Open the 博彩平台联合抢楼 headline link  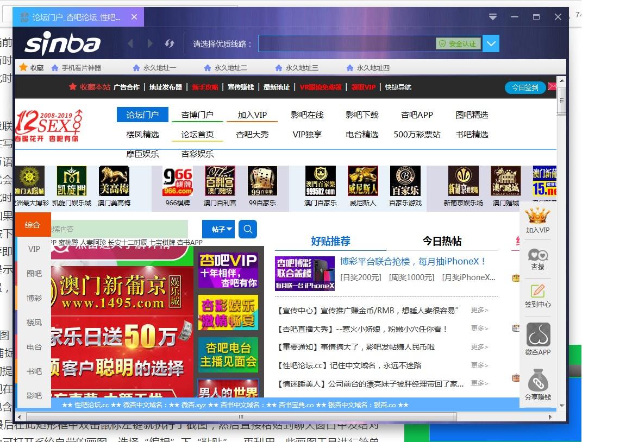(x=413, y=261)
